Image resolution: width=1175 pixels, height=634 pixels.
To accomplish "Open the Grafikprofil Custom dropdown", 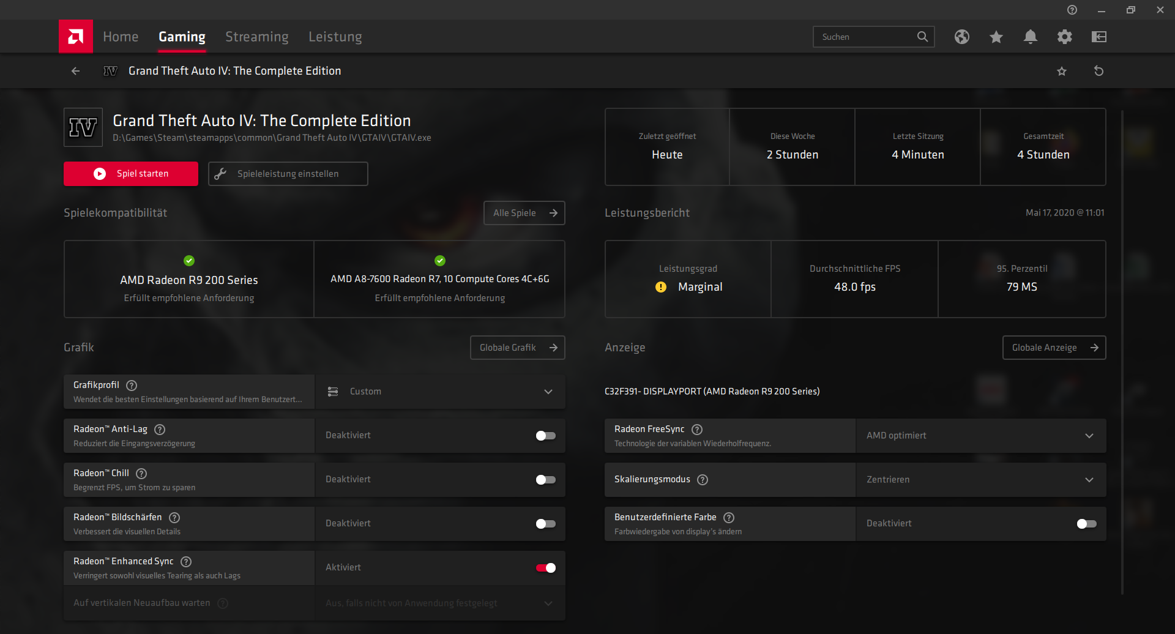I will tap(440, 392).
